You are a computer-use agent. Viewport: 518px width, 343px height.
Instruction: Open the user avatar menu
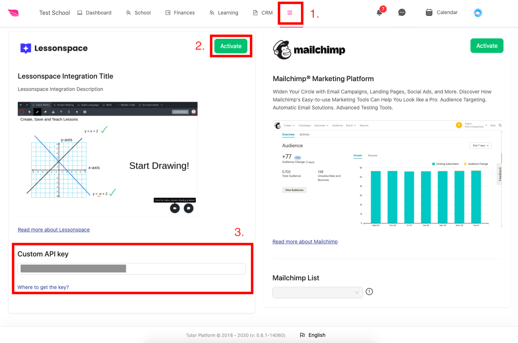pos(478,13)
